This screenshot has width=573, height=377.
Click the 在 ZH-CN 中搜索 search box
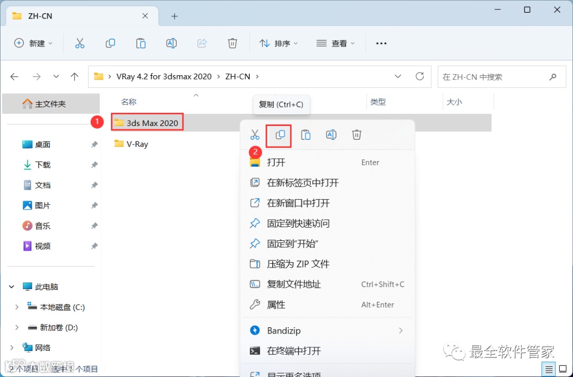[x=502, y=77]
